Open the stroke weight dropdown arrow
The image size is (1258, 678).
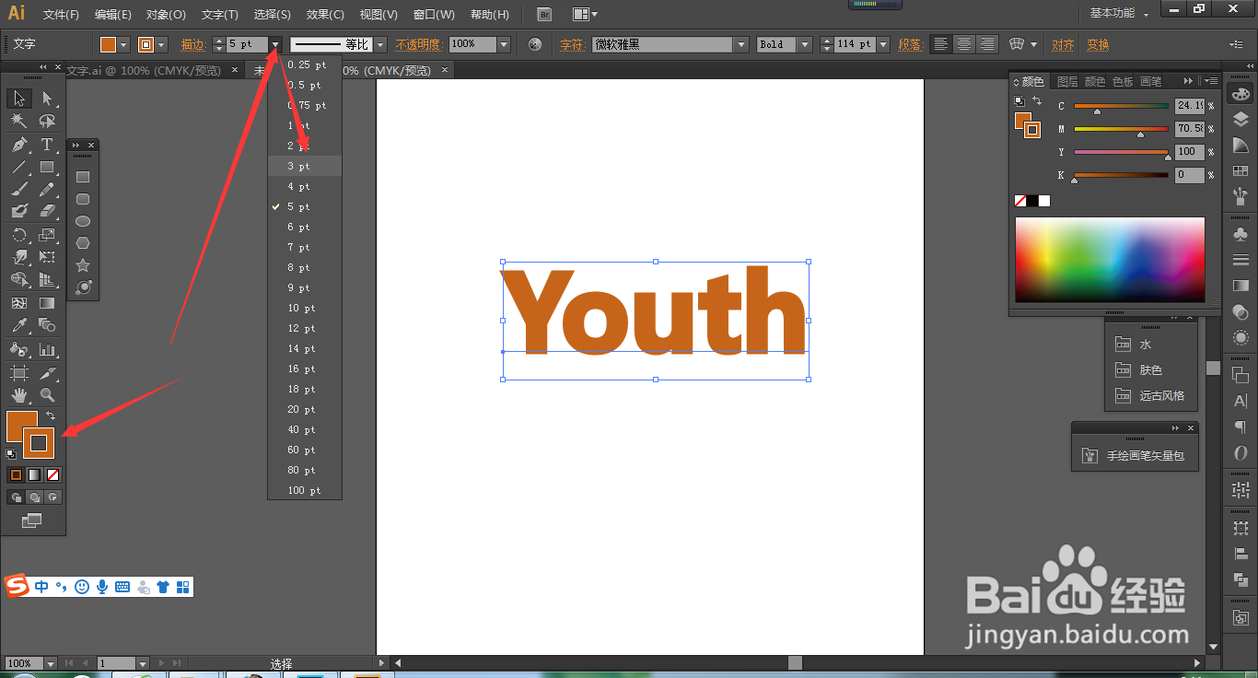(275, 44)
